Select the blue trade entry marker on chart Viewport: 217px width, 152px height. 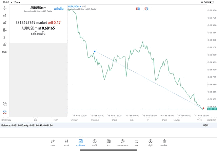pos(95,51)
